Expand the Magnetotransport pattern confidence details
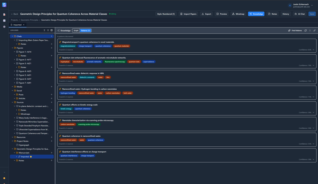The height and width of the screenshot is (184, 318). coord(313,50)
